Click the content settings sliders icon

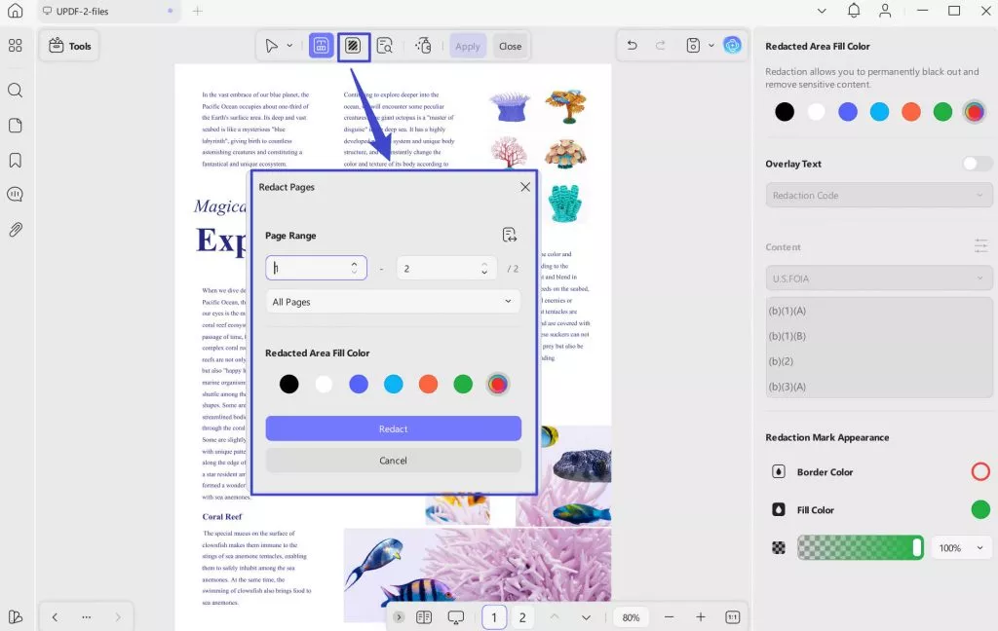tap(980, 246)
